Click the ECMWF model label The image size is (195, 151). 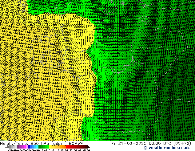coord(76,144)
